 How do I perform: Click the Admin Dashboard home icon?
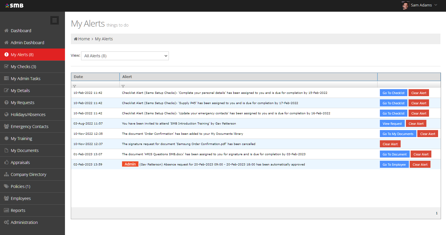tap(6, 43)
